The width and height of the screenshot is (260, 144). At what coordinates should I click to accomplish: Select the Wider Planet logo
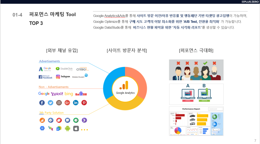pyautogui.click(x=80, y=76)
